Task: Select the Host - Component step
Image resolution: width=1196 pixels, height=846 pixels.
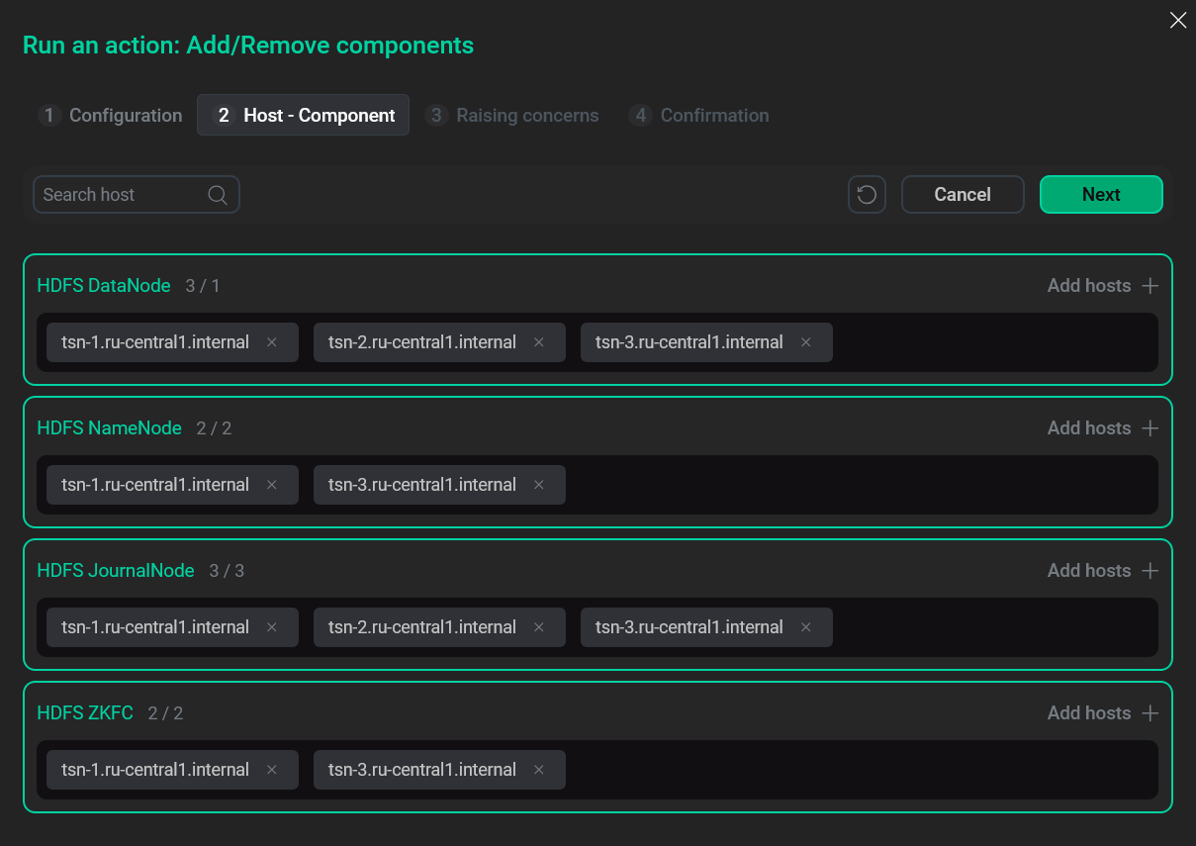Action: (x=303, y=115)
